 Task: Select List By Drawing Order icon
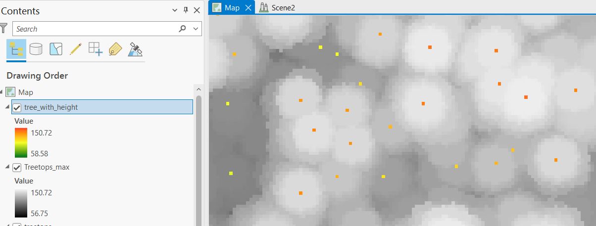click(16, 49)
